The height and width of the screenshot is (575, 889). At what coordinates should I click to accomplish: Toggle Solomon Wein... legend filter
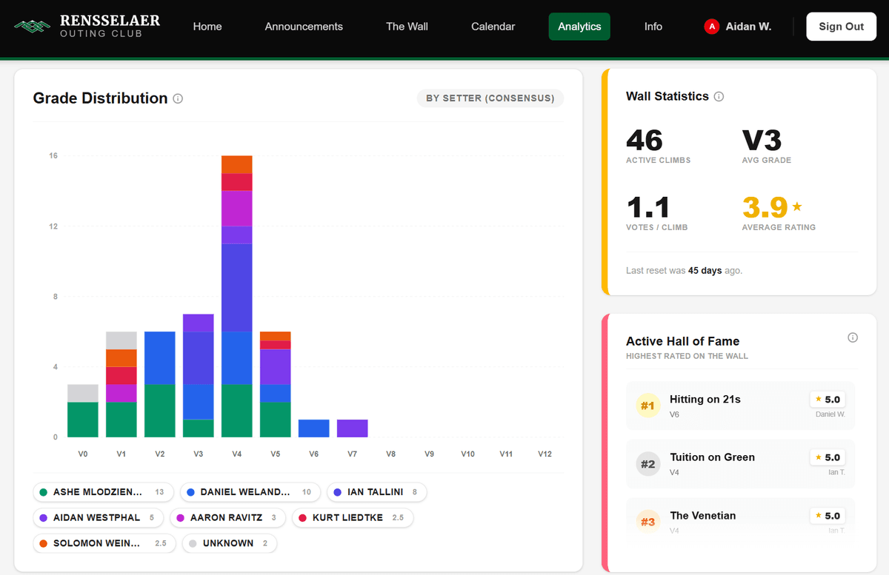click(104, 544)
